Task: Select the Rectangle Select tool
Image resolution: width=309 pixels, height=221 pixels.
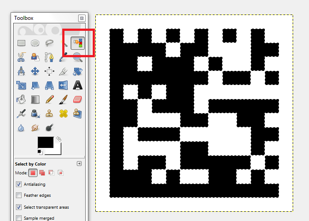Action: click(21, 43)
